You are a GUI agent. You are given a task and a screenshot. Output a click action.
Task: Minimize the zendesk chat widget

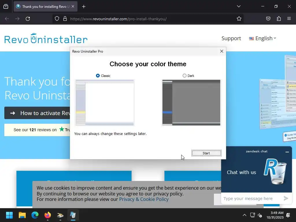pyautogui.click(x=287, y=152)
